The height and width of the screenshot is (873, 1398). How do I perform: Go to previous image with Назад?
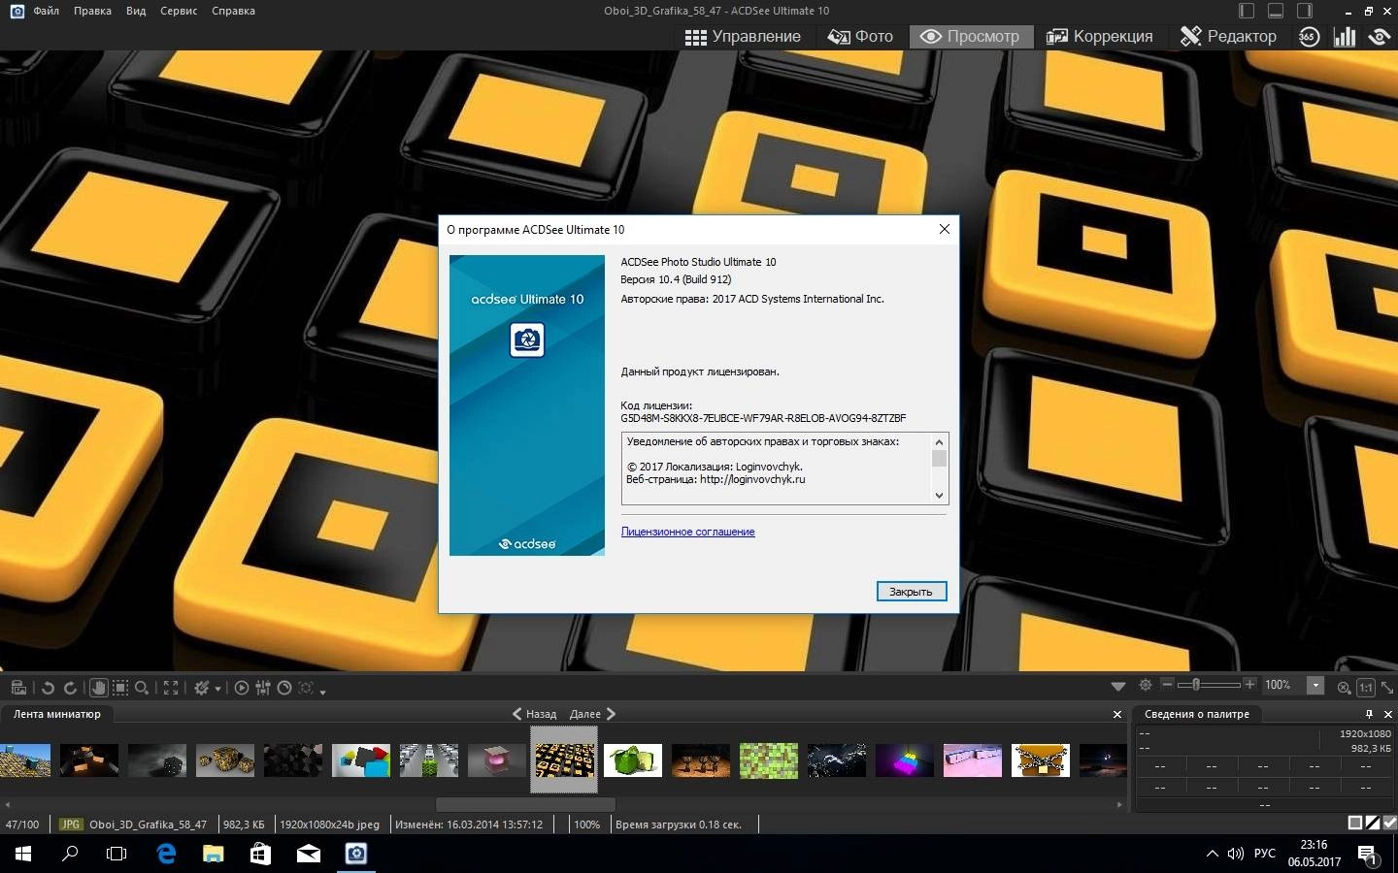[535, 714]
